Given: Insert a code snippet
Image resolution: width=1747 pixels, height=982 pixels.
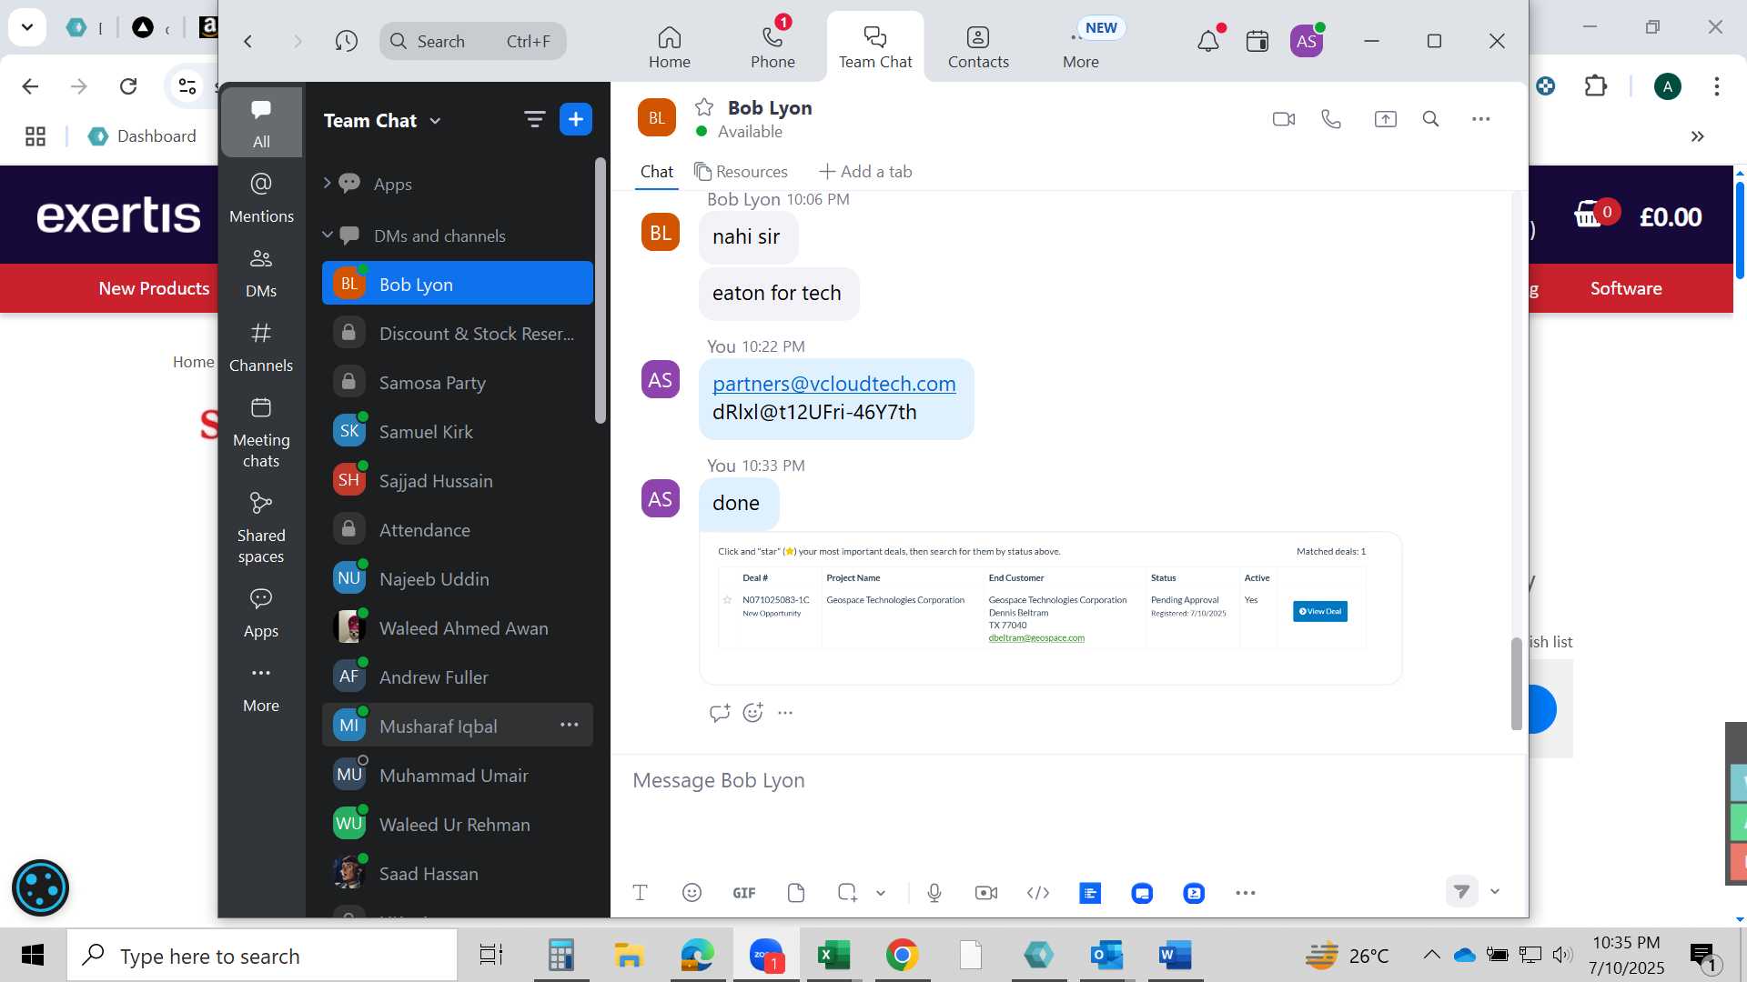Looking at the screenshot, I should tap(1038, 893).
